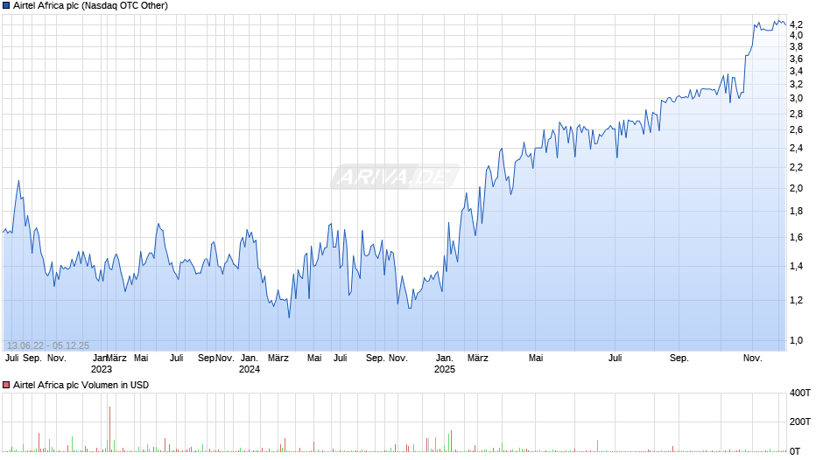The height and width of the screenshot is (460, 823).
Task: Click the 'Sep.' label in the 2025 section
Action: point(679,359)
